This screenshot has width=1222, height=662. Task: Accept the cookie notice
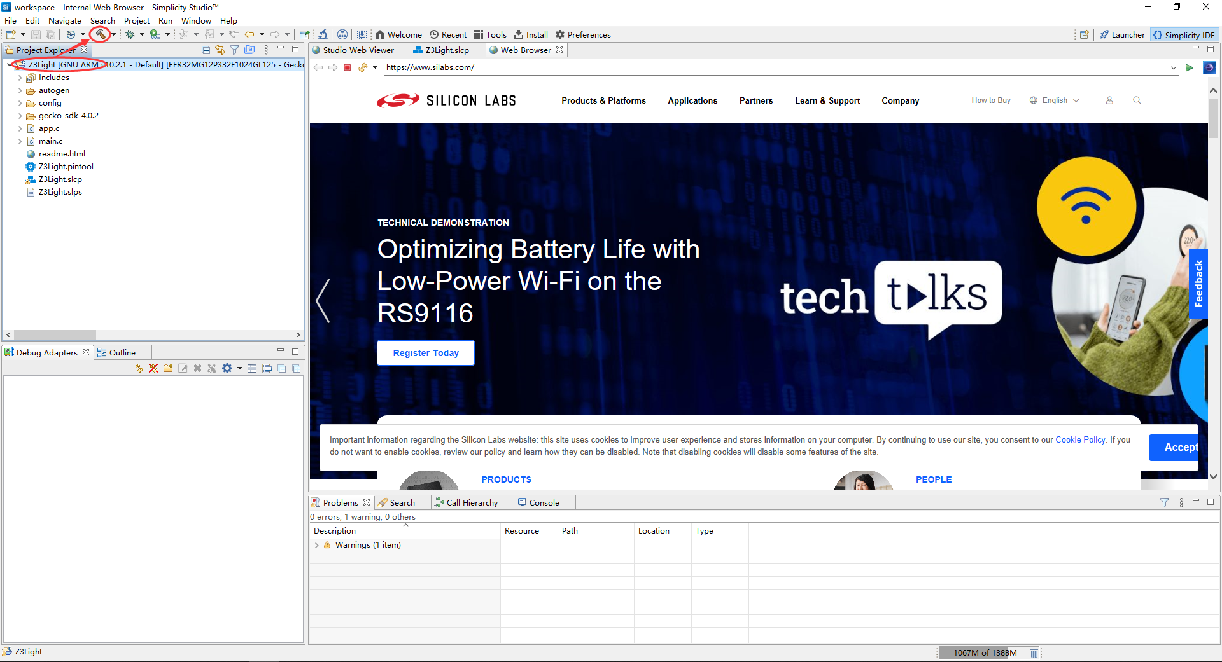pyautogui.click(x=1174, y=448)
